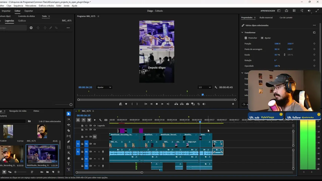This screenshot has height=181, width=322.
Task: Toggle V2 track output eye
Action: (x=95, y=137)
